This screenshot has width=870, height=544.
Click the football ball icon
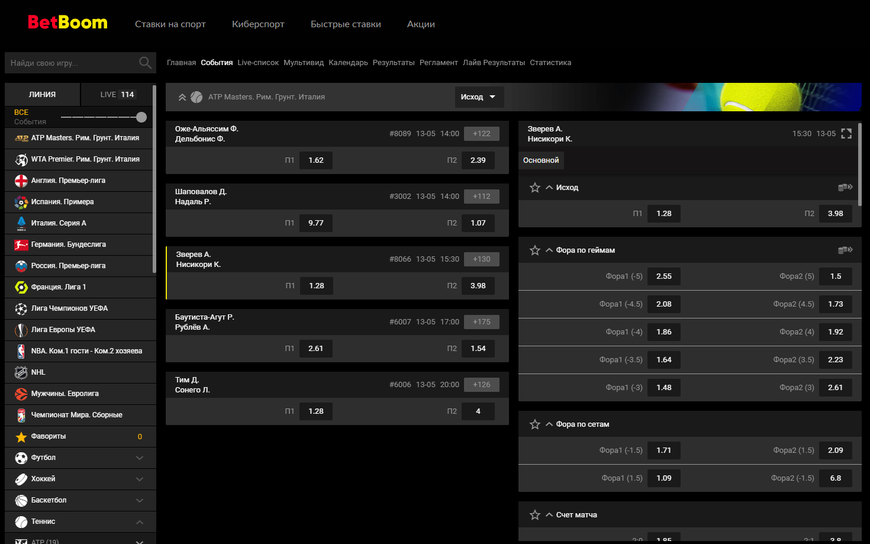tap(21, 458)
